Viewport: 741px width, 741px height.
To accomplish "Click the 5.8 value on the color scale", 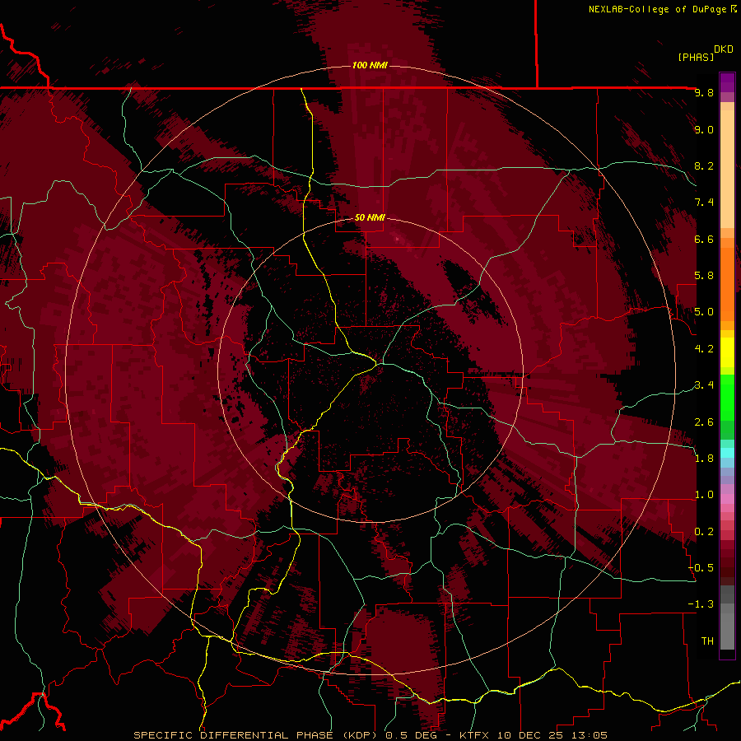I will (704, 276).
